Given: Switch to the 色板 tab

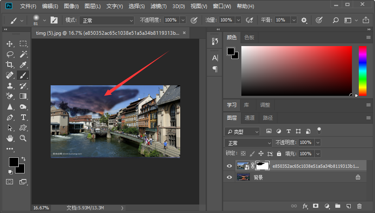Looking at the screenshot, I should (x=249, y=37).
